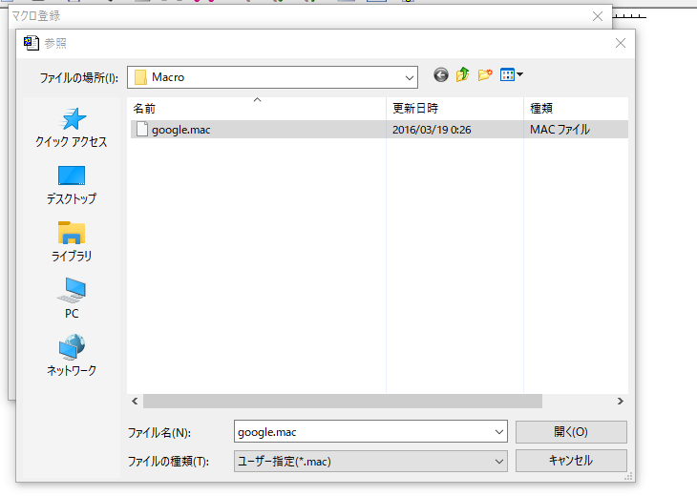The image size is (697, 496).
Task: Click MAC ファイル type cell
Action: pos(560,130)
